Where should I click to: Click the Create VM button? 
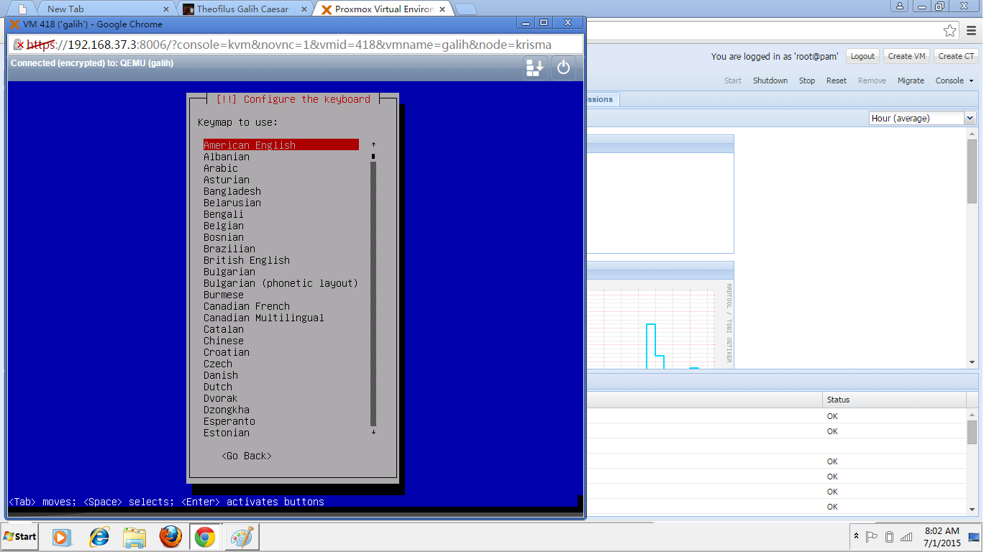[x=906, y=56]
